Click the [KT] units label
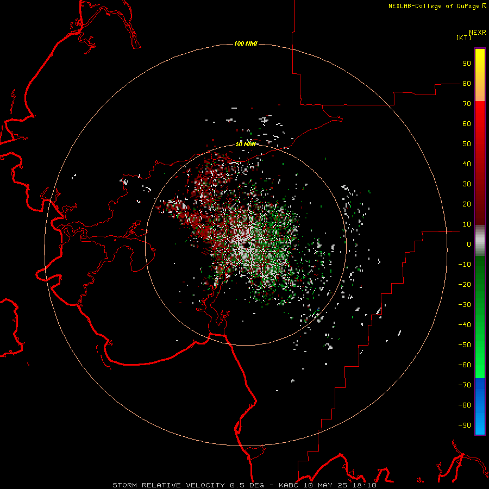 tap(464, 37)
